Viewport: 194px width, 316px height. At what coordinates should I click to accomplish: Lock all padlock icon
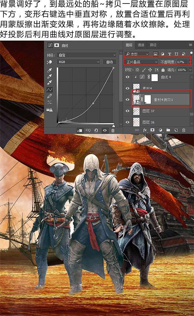tap(163, 70)
